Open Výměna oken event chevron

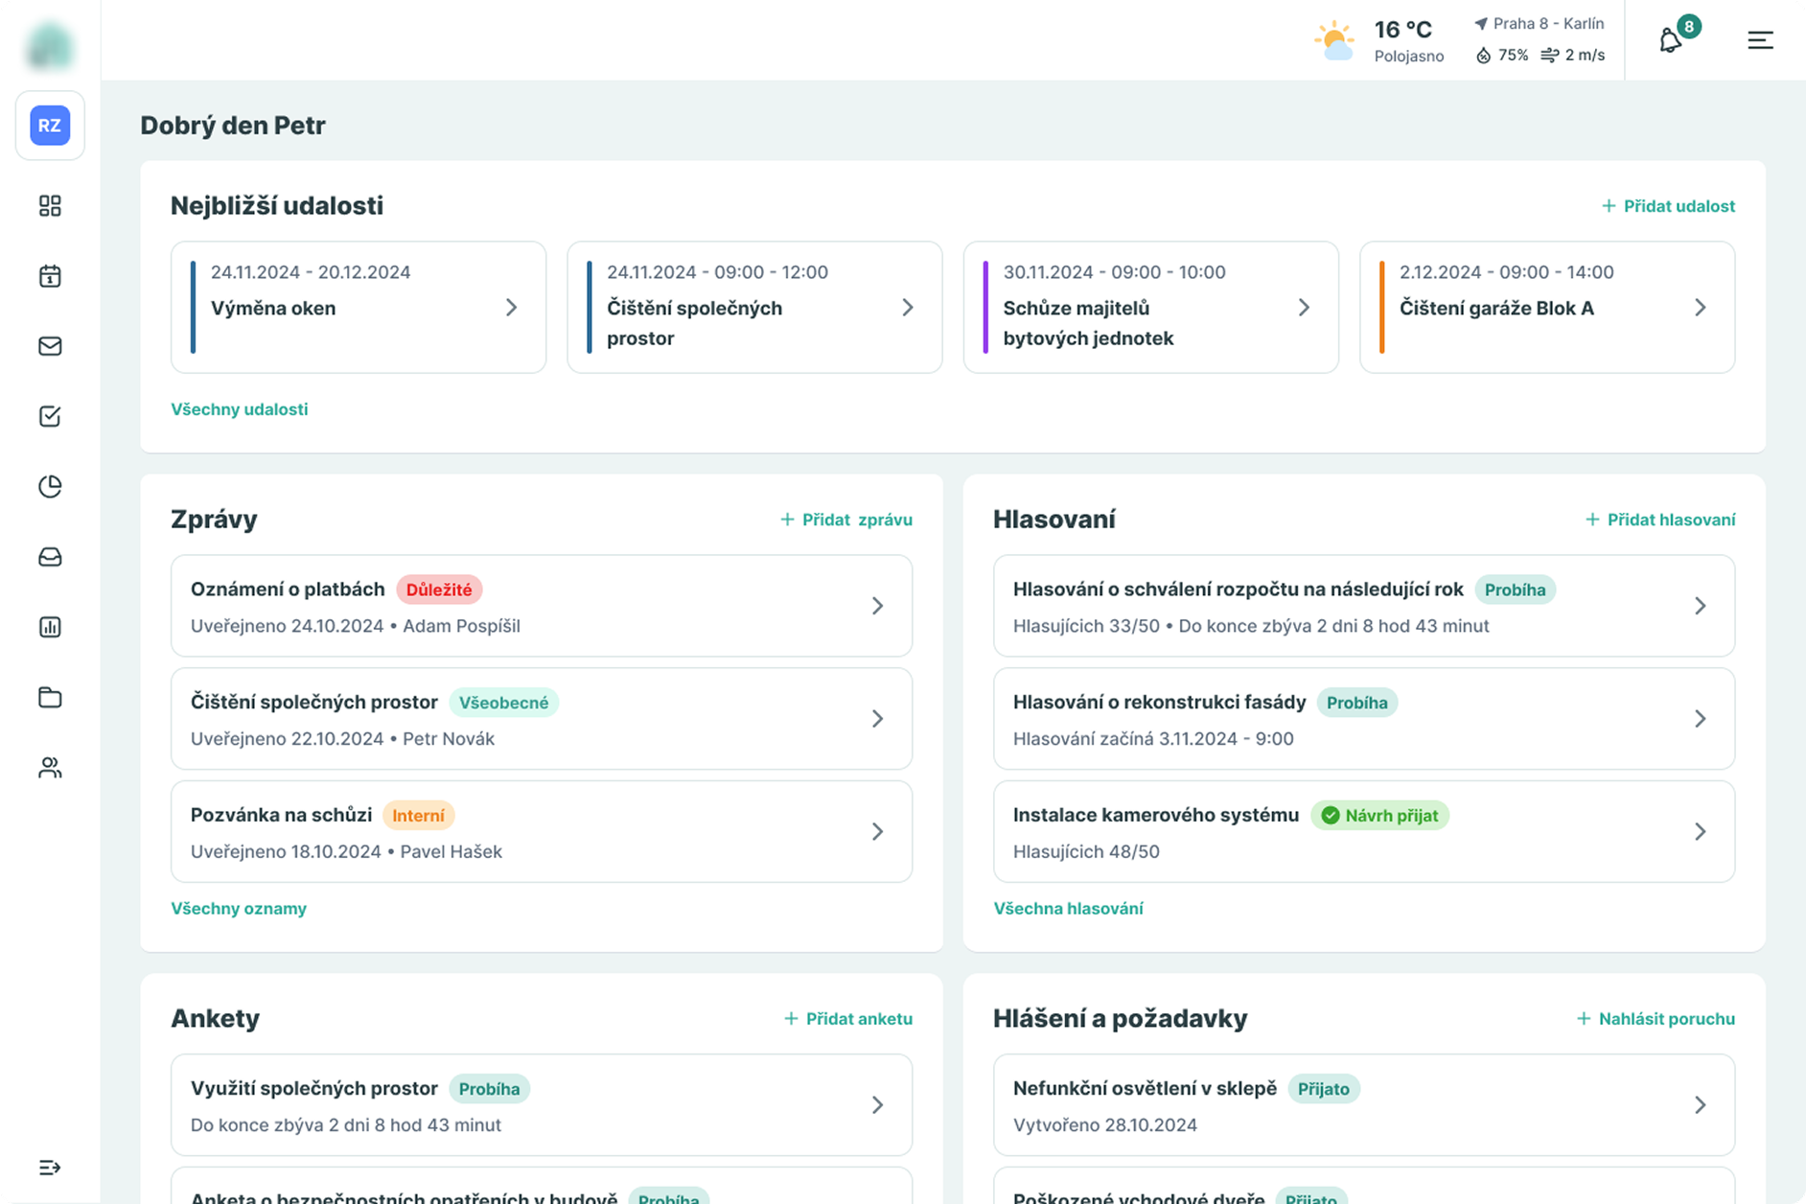pyautogui.click(x=511, y=307)
